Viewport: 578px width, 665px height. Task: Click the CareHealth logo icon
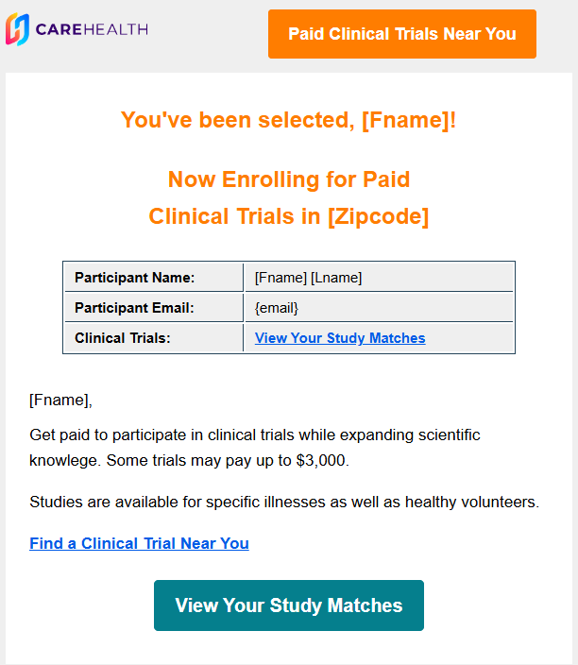(x=17, y=30)
